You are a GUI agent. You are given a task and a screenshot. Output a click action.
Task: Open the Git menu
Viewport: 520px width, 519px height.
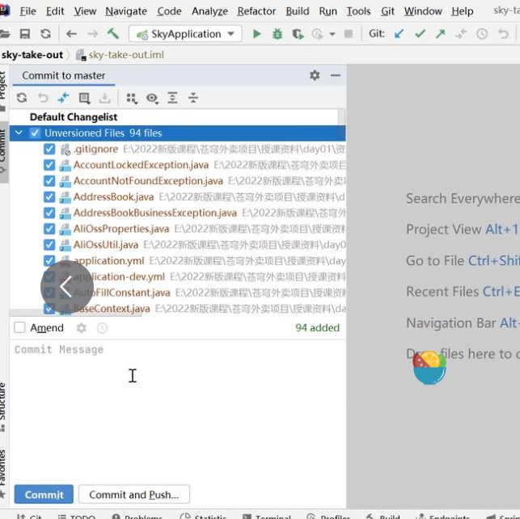[x=387, y=11]
